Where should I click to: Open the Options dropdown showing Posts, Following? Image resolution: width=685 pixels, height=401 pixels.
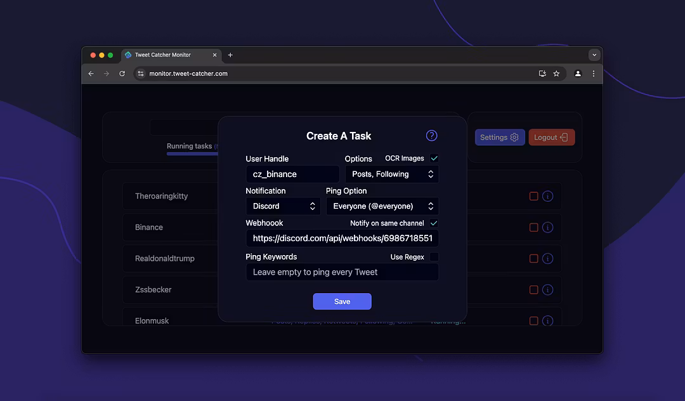pyautogui.click(x=392, y=174)
